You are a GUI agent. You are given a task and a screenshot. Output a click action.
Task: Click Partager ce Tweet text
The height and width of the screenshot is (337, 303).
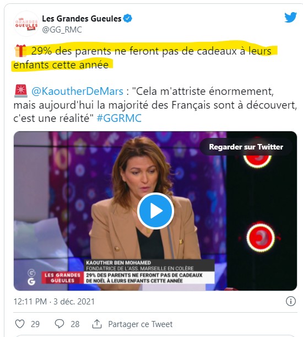pos(140,324)
